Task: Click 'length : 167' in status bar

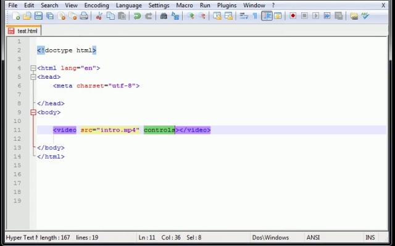Action: point(55,237)
